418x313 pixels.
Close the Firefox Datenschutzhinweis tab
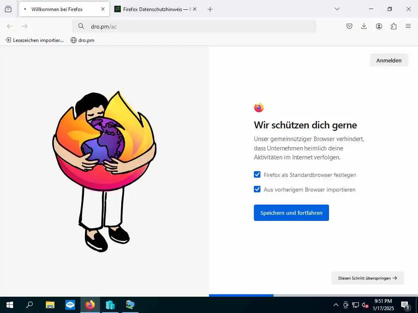point(195,9)
